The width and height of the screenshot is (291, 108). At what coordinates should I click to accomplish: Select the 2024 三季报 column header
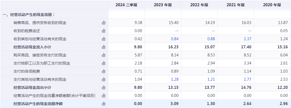(126, 5)
